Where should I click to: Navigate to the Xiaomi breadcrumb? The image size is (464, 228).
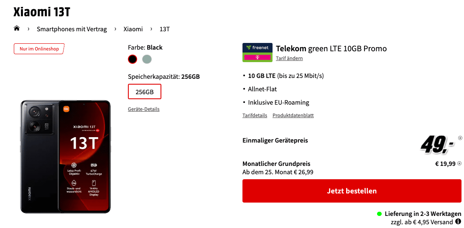[133, 29]
